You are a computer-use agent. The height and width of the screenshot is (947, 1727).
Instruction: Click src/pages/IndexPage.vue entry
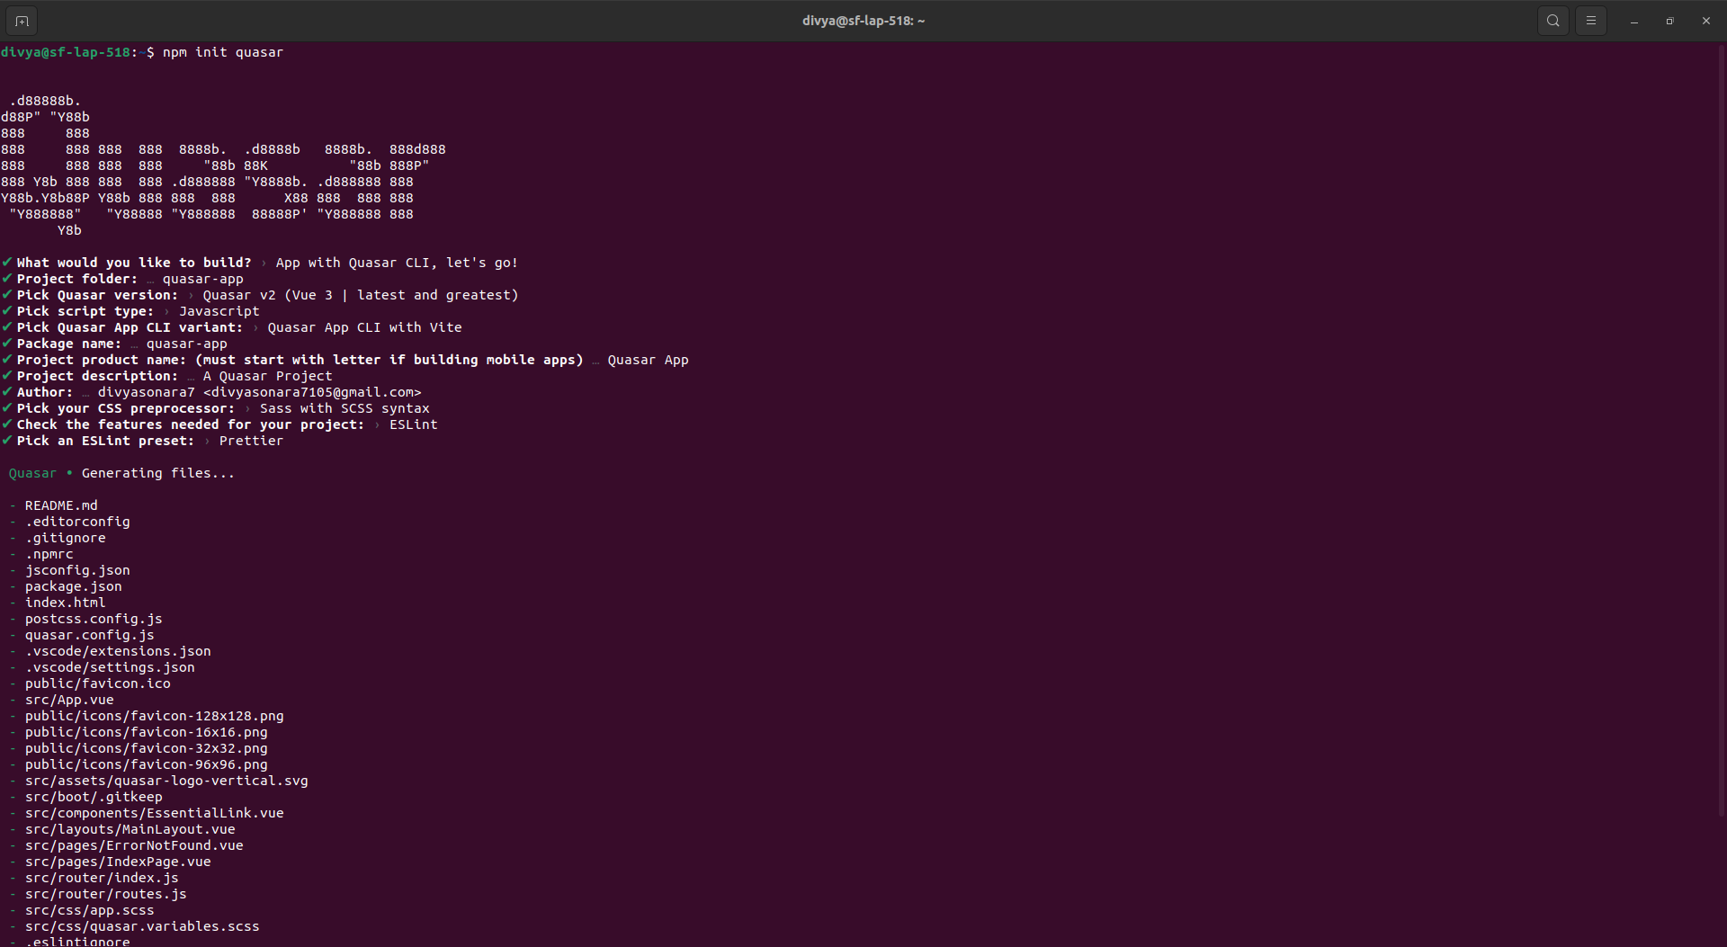click(x=118, y=862)
